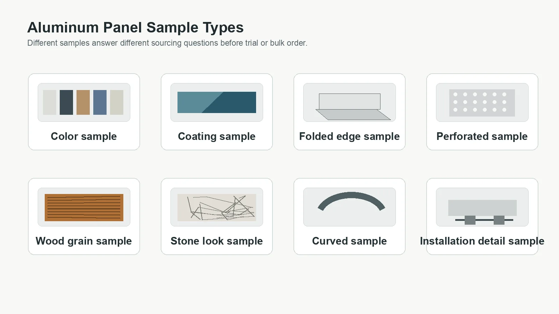Click the dark charcoal color swatch
The height and width of the screenshot is (314, 559).
pyautogui.click(x=66, y=102)
